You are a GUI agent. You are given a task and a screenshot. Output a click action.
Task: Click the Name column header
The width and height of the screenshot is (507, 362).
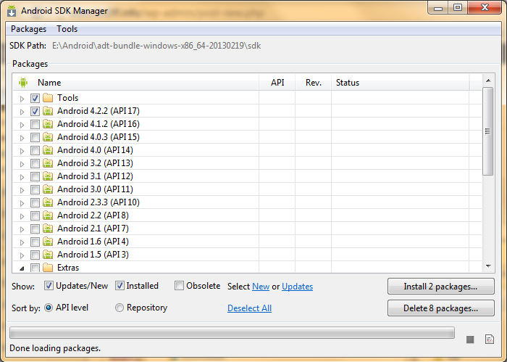pos(136,83)
